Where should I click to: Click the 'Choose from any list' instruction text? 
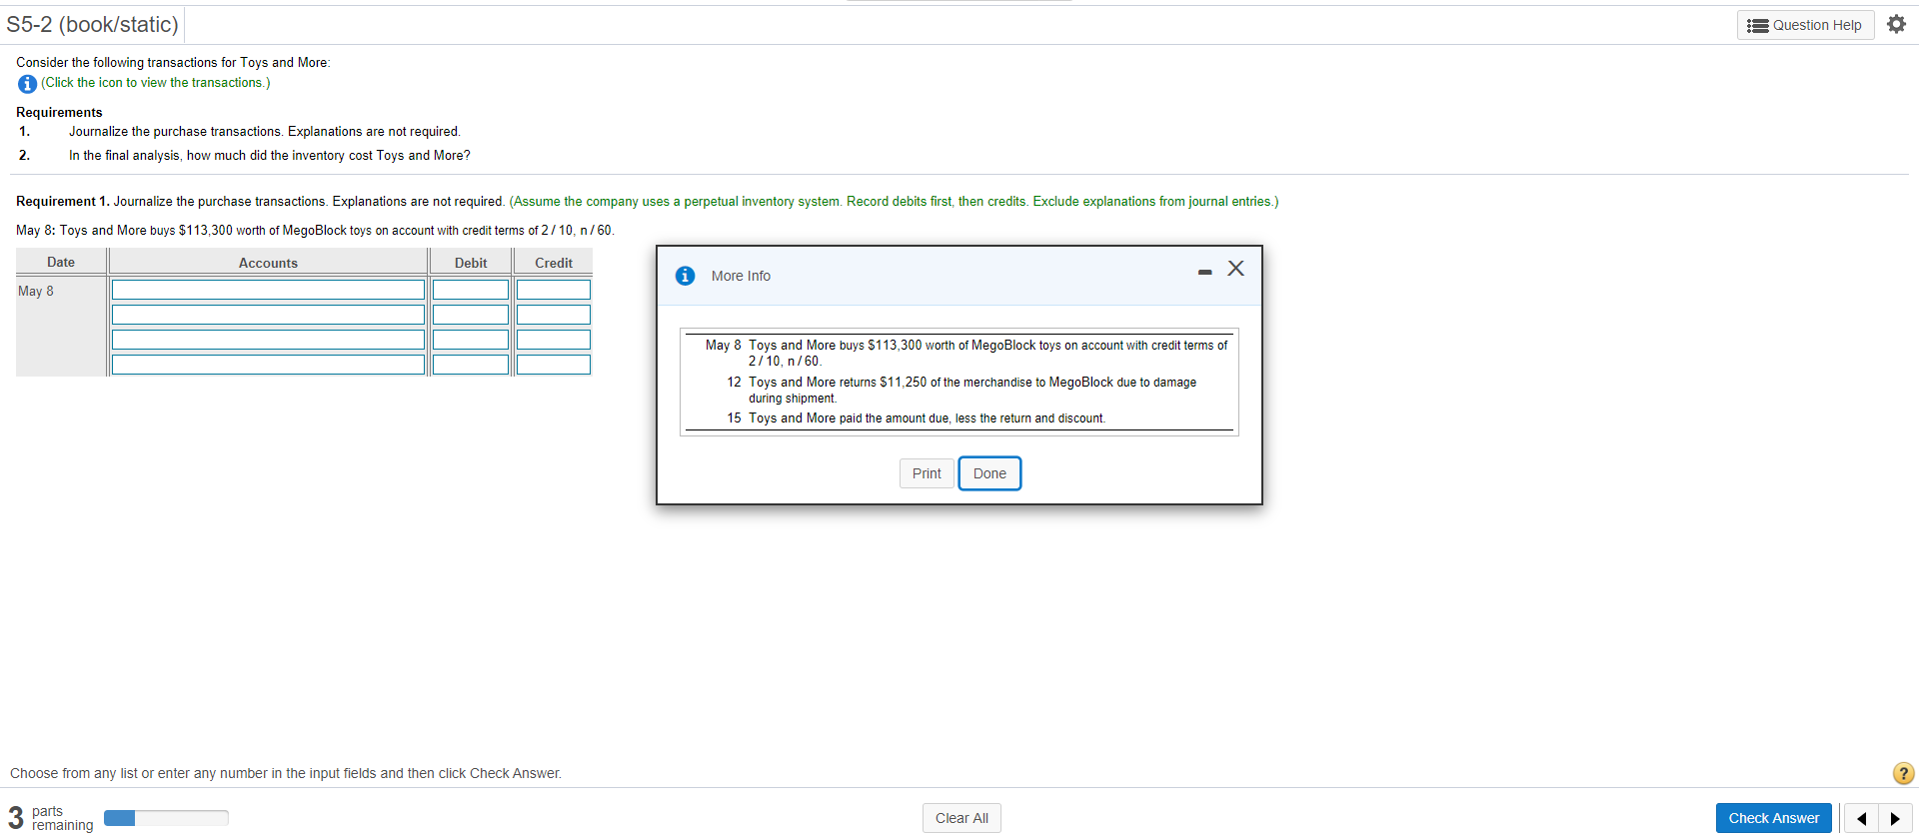tap(286, 773)
